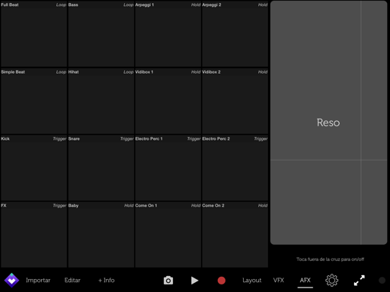Activate the Simple Beat pad

click(x=34, y=101)
